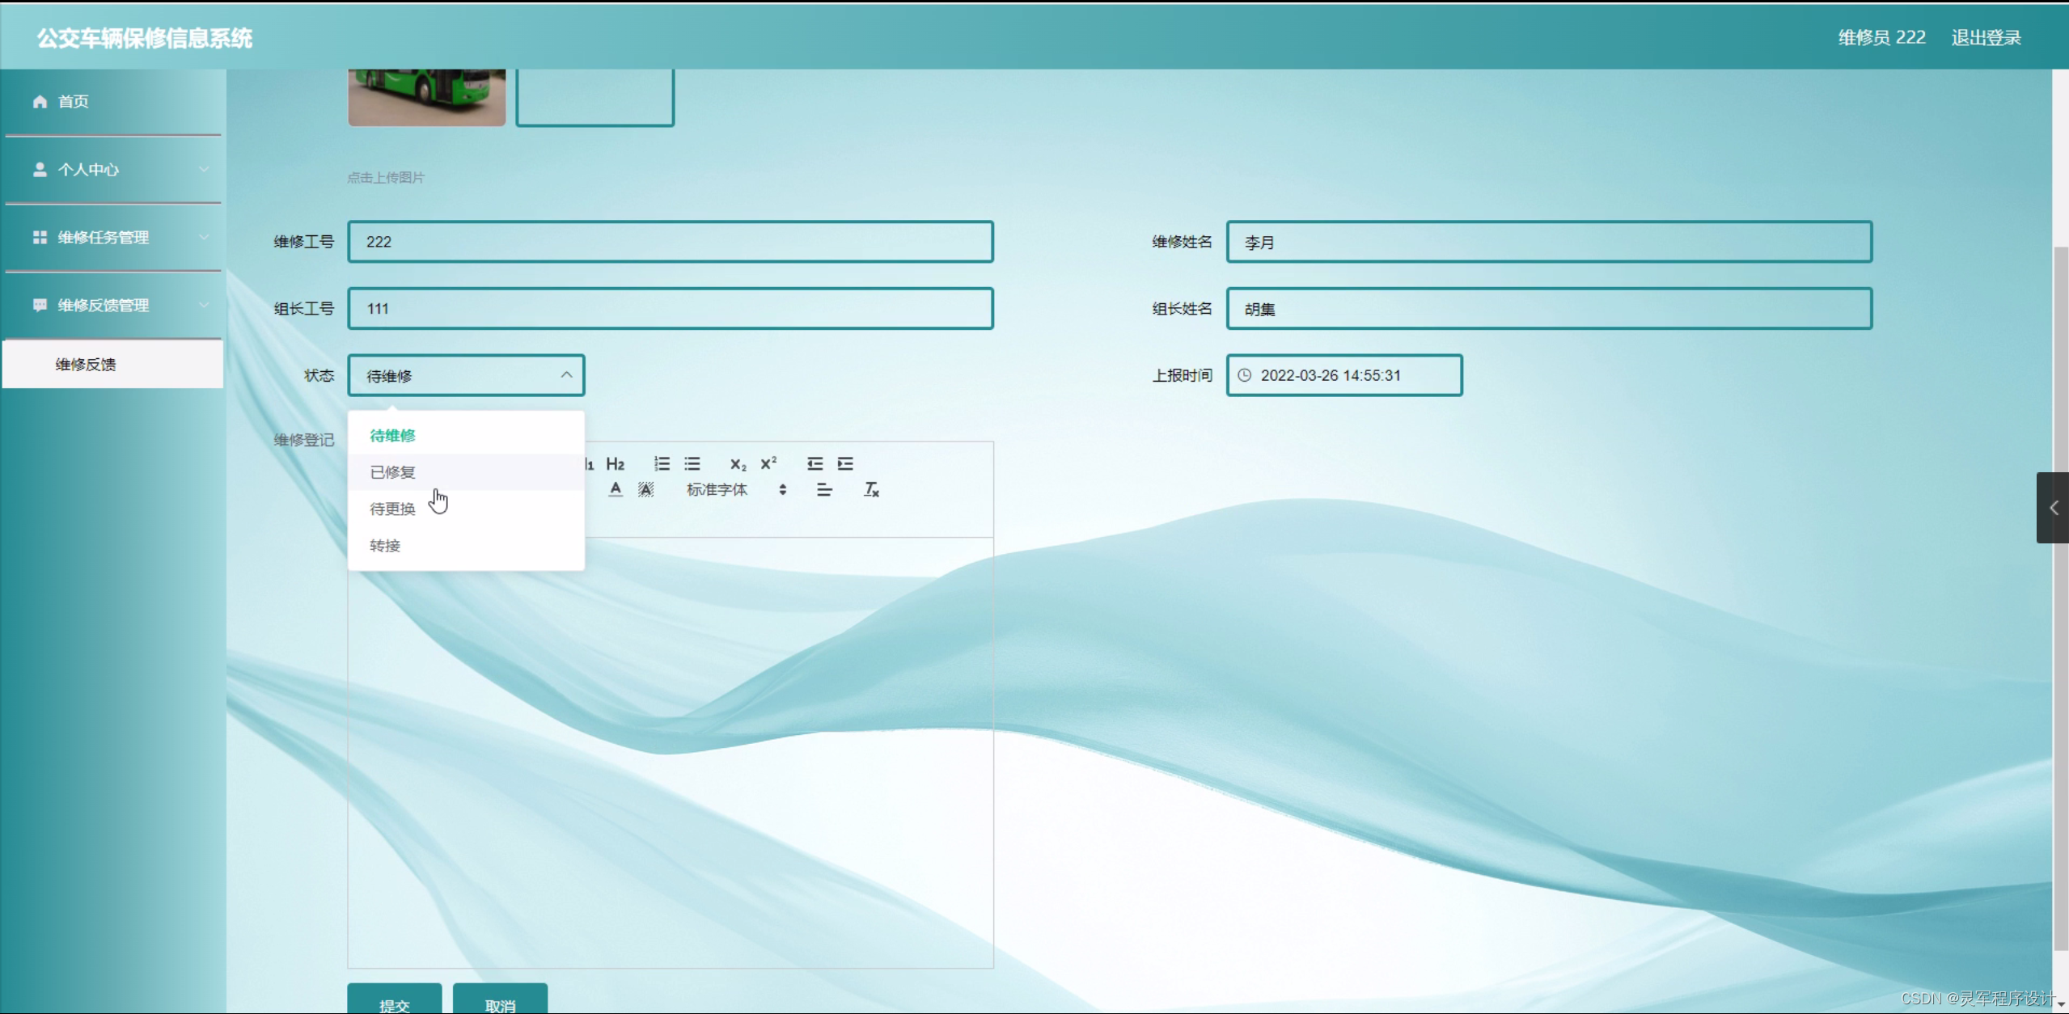Insert a bulleted list
The height and width of the screenshot is (1014, 2069).
point(692,463)
